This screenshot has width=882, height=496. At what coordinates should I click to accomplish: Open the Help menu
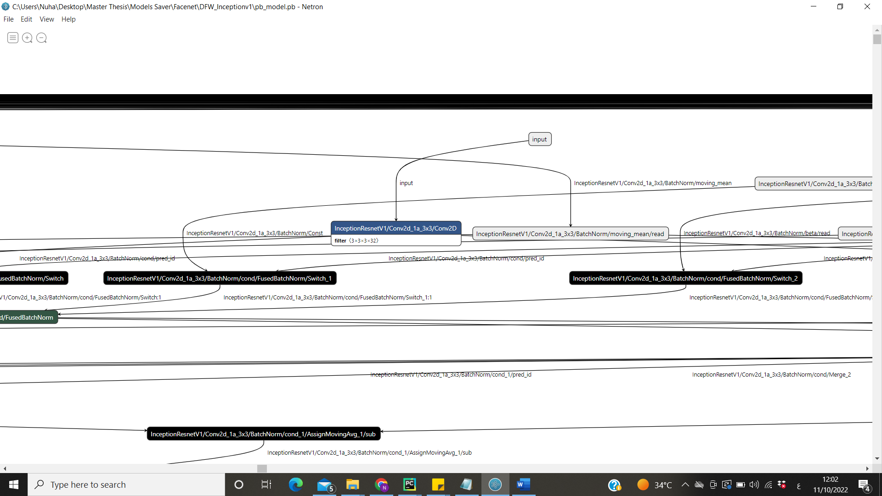point(68,19)
